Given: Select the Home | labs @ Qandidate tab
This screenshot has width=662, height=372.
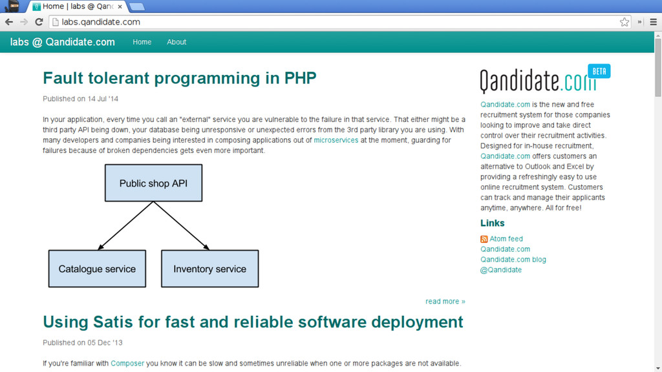Looking at the screenshot, I should [78, 6].
